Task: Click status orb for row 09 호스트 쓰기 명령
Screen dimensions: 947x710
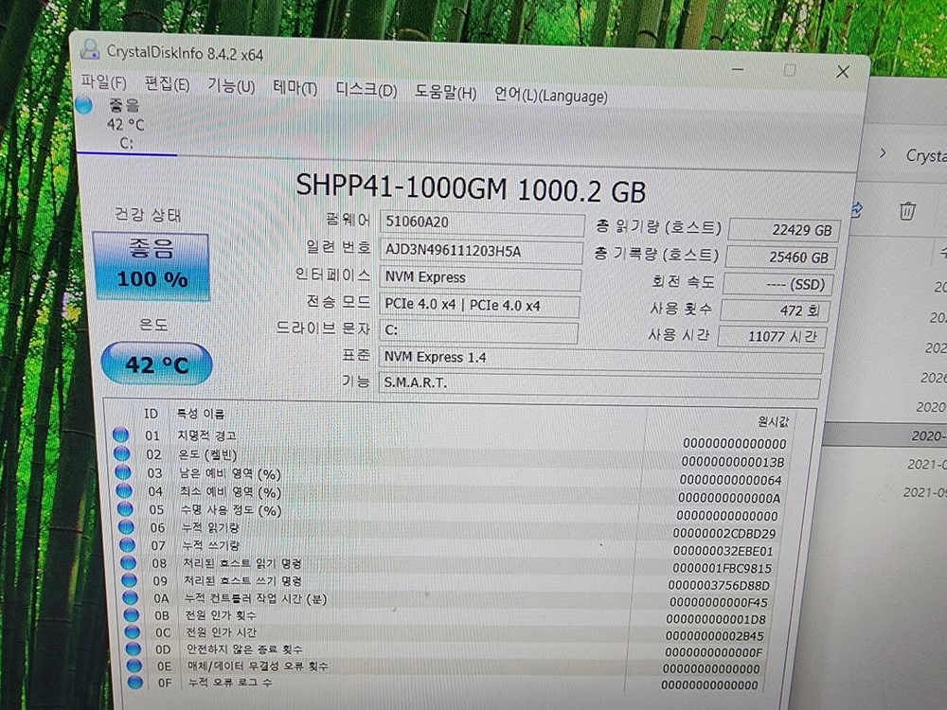Action: pyautogui.click(x=130, y=580)
